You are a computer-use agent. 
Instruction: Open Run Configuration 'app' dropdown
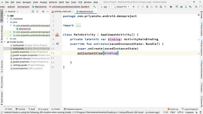coord(105,7)
